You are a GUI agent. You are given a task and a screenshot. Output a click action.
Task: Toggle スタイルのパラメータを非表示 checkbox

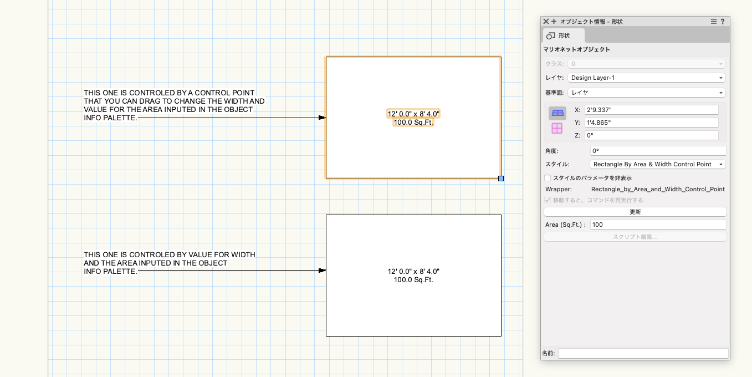548,178
